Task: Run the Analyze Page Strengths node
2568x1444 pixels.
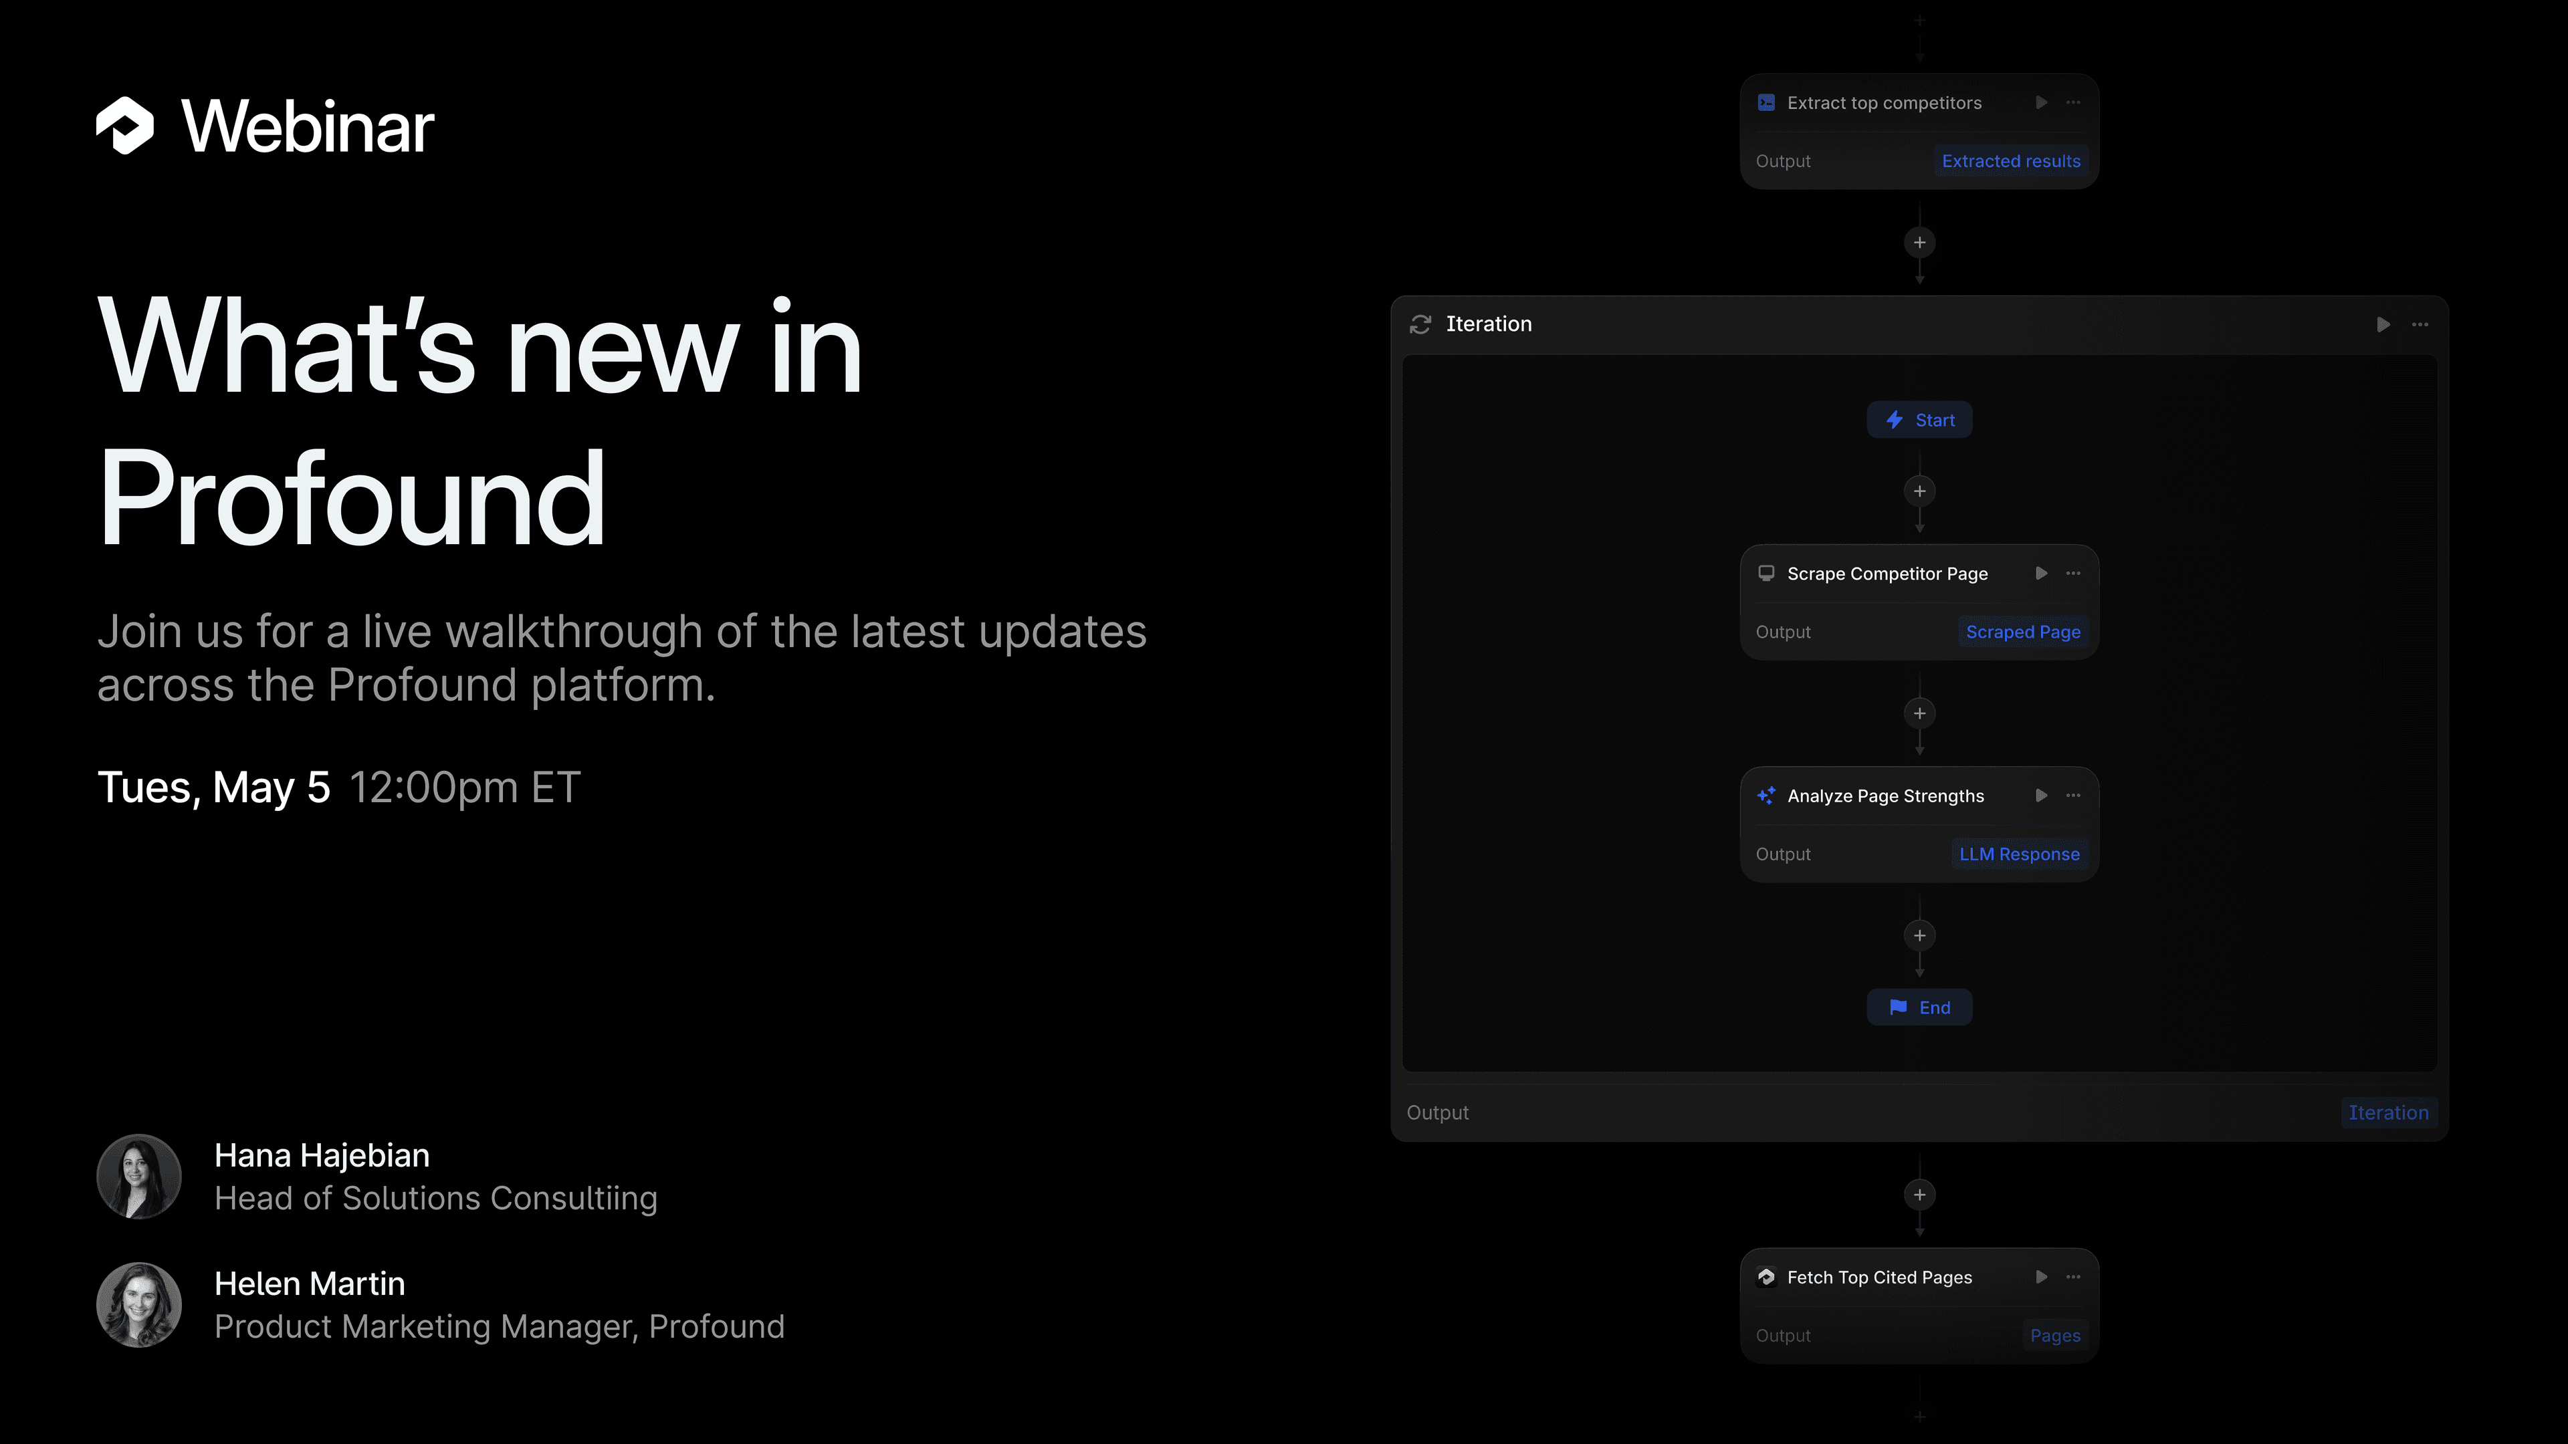Action: (2040, 796)
